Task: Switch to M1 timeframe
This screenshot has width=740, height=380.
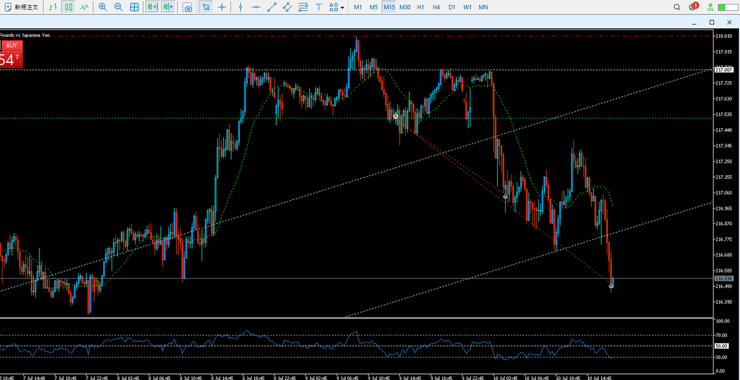Action: pyautogui.click(x=358, y=7)
